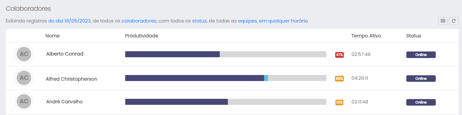Switch to grid view layout
The width and height of the screenshot is (462, 115).
point(443,21)
